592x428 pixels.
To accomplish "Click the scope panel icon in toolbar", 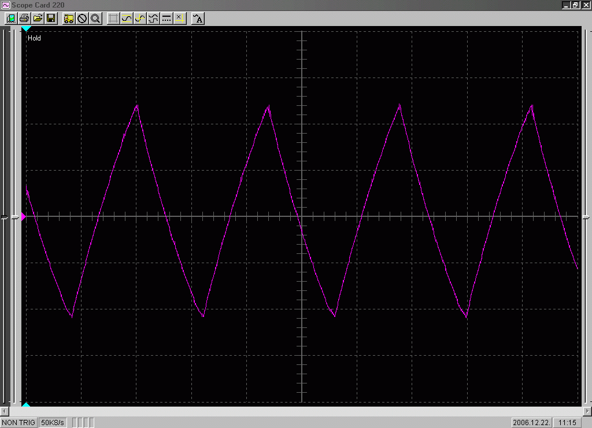I will coord(11,18).
